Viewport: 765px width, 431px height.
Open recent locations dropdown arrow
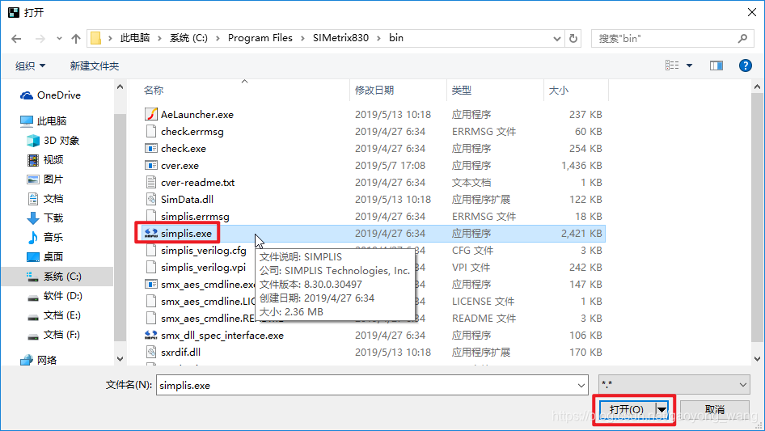(x=59, y=39)
